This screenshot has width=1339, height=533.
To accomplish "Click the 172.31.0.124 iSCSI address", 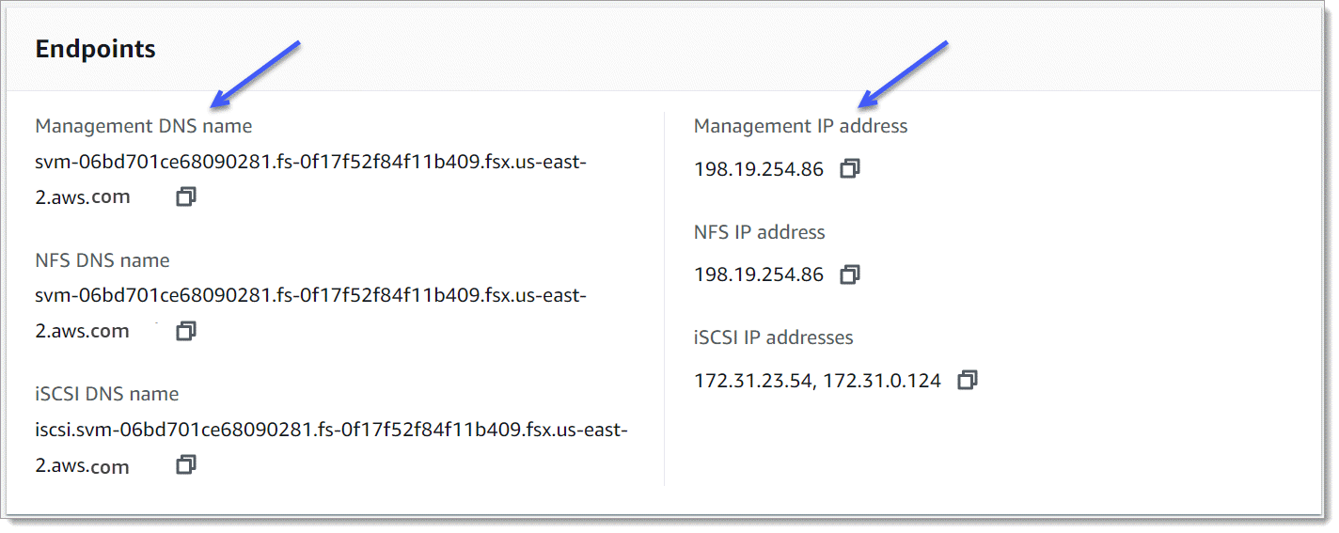I will 881,382.
